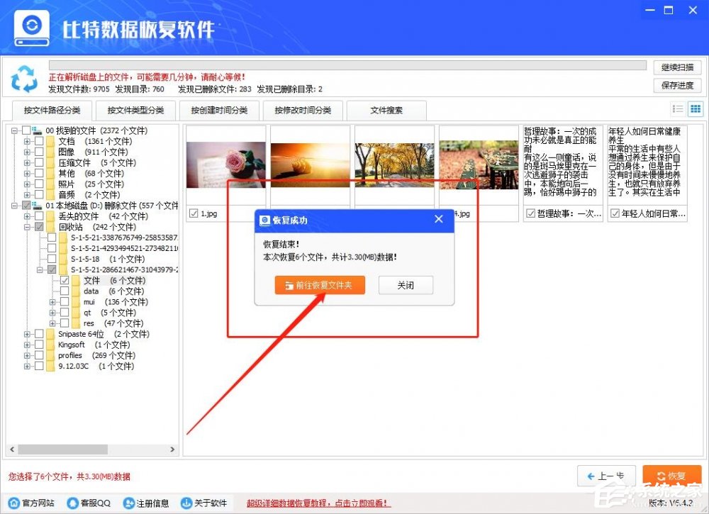This screenshot has width=709, height=514.
Task: Select the grid view icon
Action: (696, 108)
